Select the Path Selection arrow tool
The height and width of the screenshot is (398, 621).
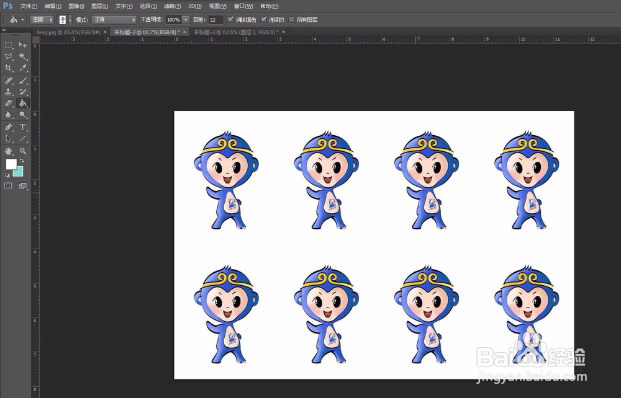[x=8, y=139]
